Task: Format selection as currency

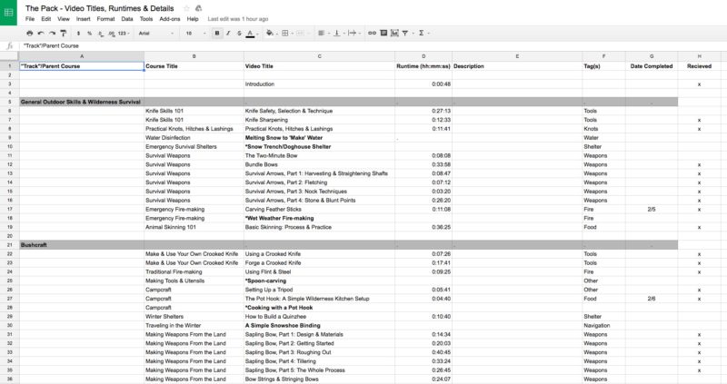Action: 78,34
